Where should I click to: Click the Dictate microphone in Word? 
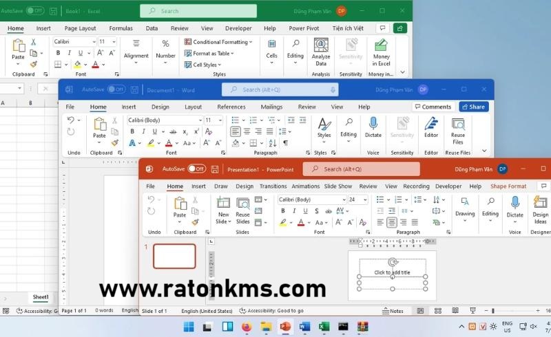click(x=373, y=123)
